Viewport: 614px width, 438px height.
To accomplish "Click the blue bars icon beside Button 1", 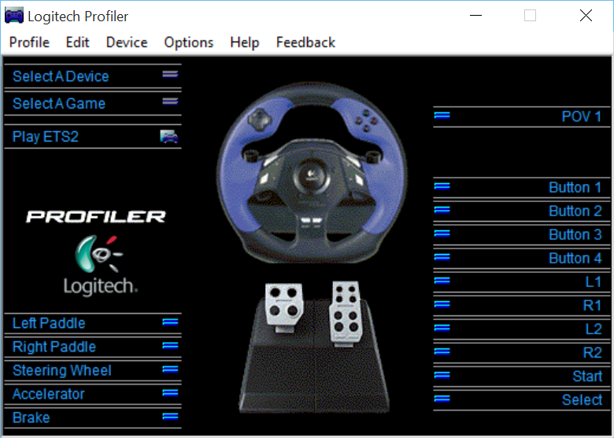I will (442, 186).
